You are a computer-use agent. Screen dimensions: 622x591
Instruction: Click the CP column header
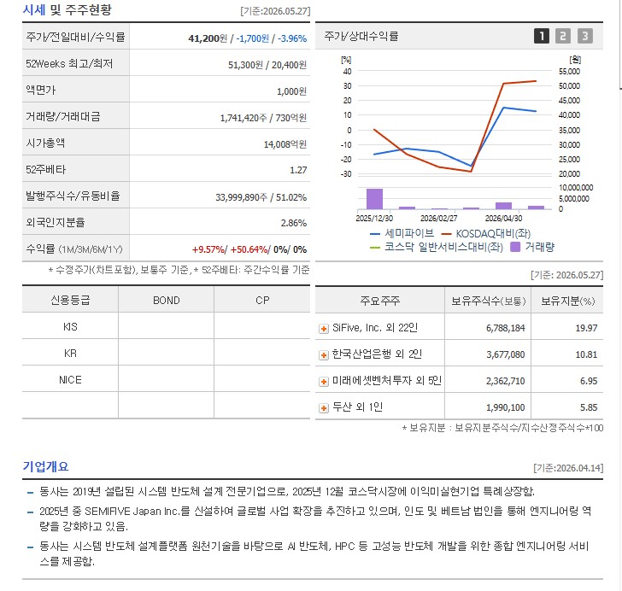pyautogui.click(x=262, y=300)
